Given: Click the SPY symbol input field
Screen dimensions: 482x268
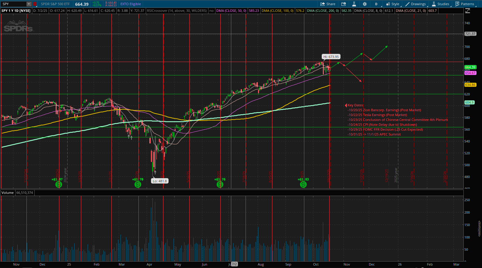Looking at the screenshot, I should coord(14,4).
